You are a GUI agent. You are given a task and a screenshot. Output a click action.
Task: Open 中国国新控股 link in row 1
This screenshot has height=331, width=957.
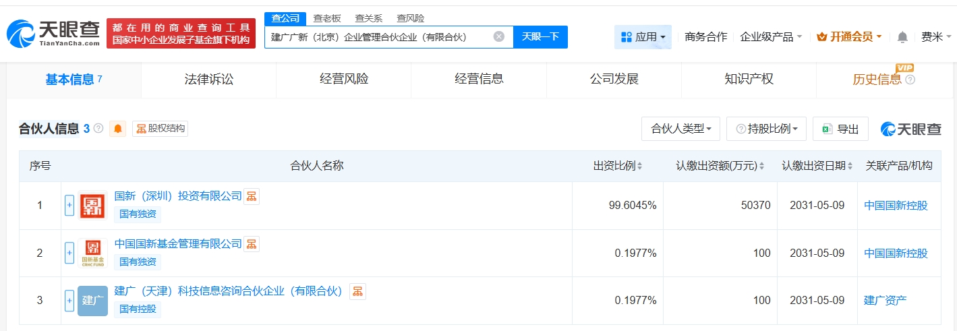point(896,206)
